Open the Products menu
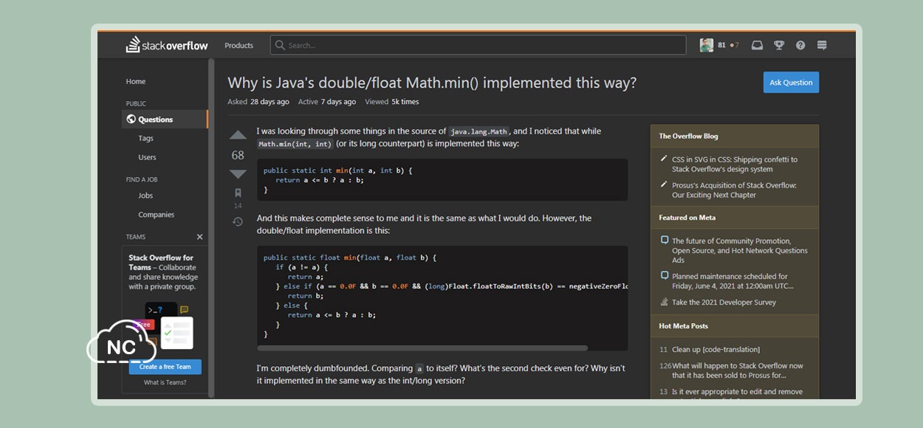Viewport: 923px width, 428px height. point(239,46)
